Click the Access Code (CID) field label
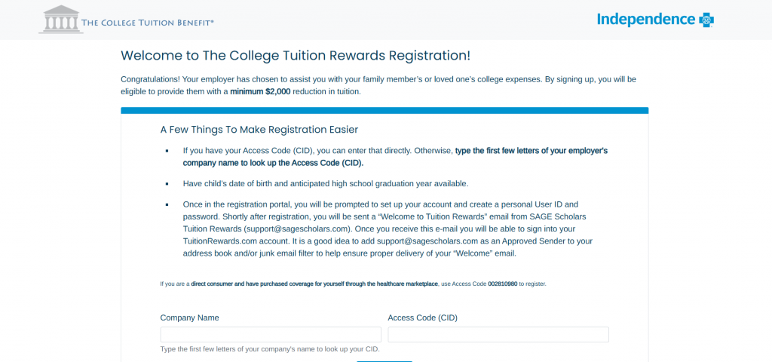This screenshot has width=772, height=362. pos(422,318)
